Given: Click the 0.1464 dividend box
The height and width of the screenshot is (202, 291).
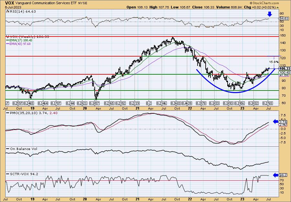Looking at the screenshot, I should 43,103.
